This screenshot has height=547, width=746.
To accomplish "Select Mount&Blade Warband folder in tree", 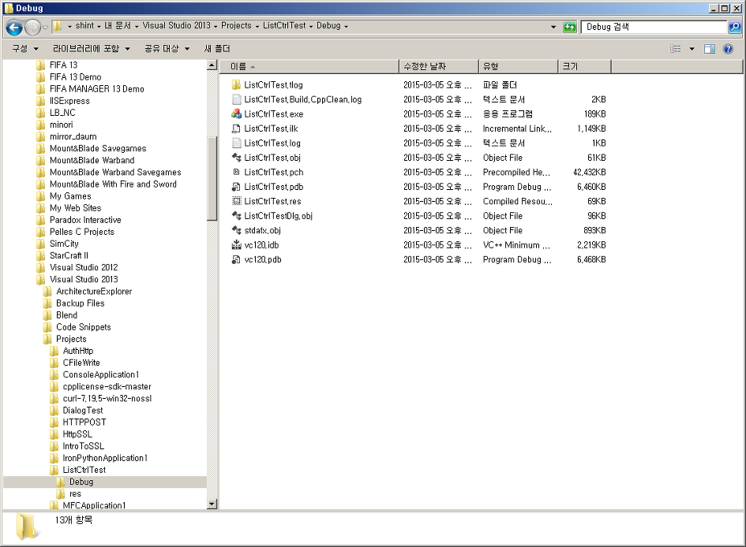I will [x=92, y=161].
